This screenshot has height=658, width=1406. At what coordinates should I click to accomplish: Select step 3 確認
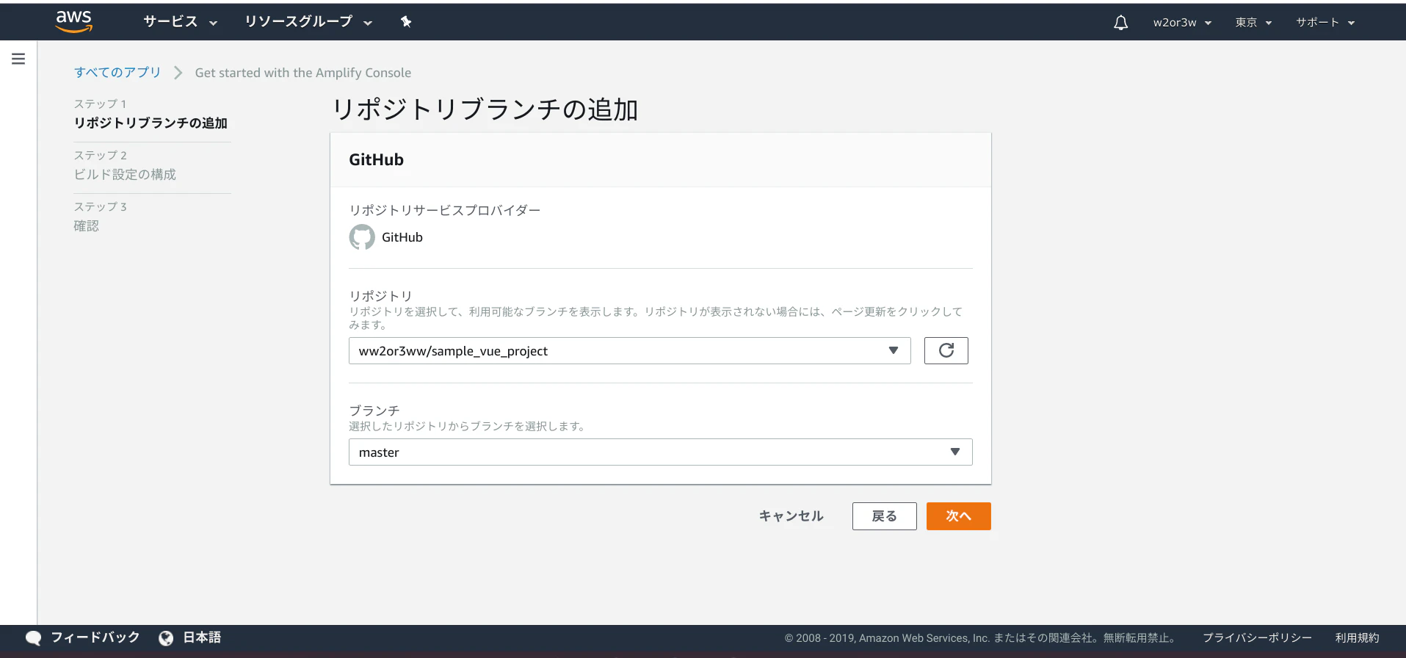(87, 225)
